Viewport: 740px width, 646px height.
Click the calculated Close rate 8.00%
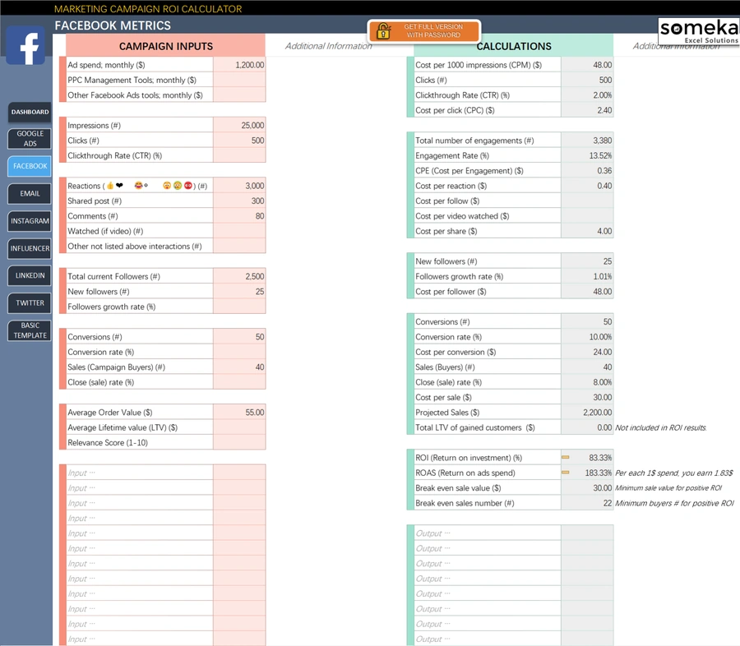(587, 381)
